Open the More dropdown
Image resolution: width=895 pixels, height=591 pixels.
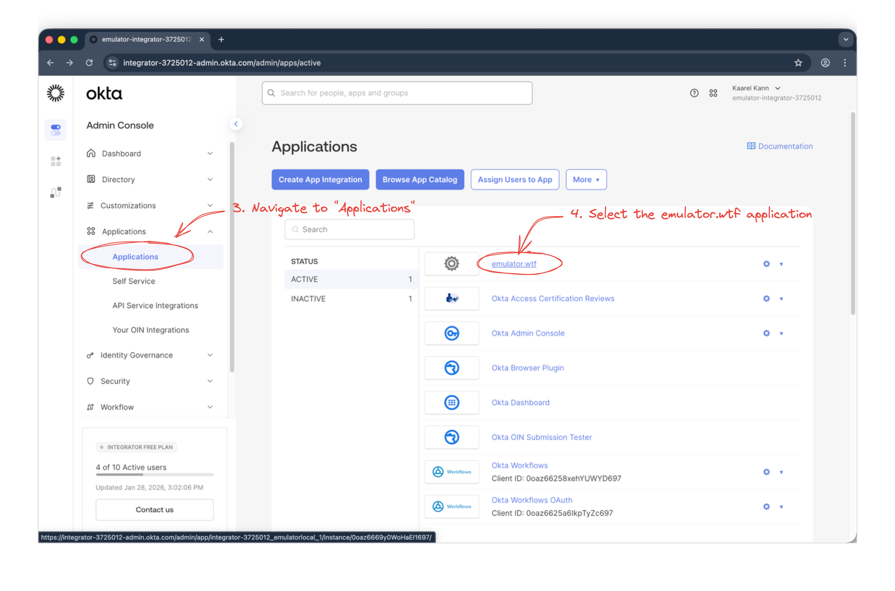click(x=586, y=180)
